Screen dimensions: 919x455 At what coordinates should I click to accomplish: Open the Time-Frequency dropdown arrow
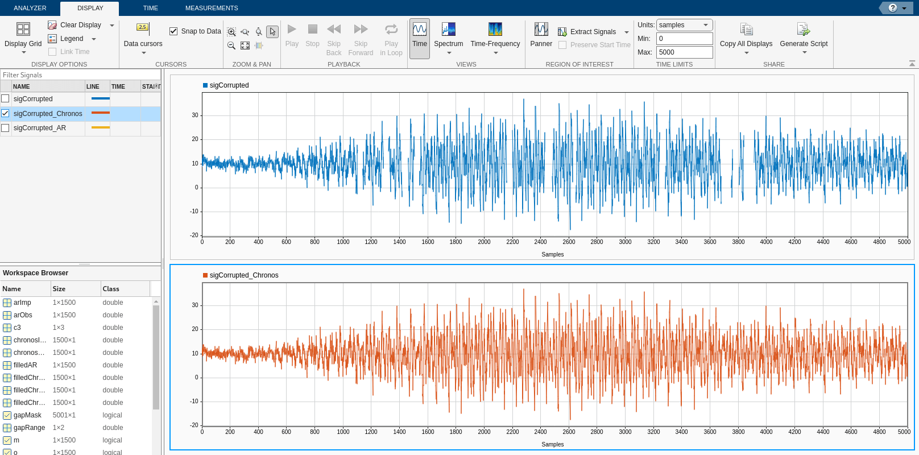[x=495, y=53]
